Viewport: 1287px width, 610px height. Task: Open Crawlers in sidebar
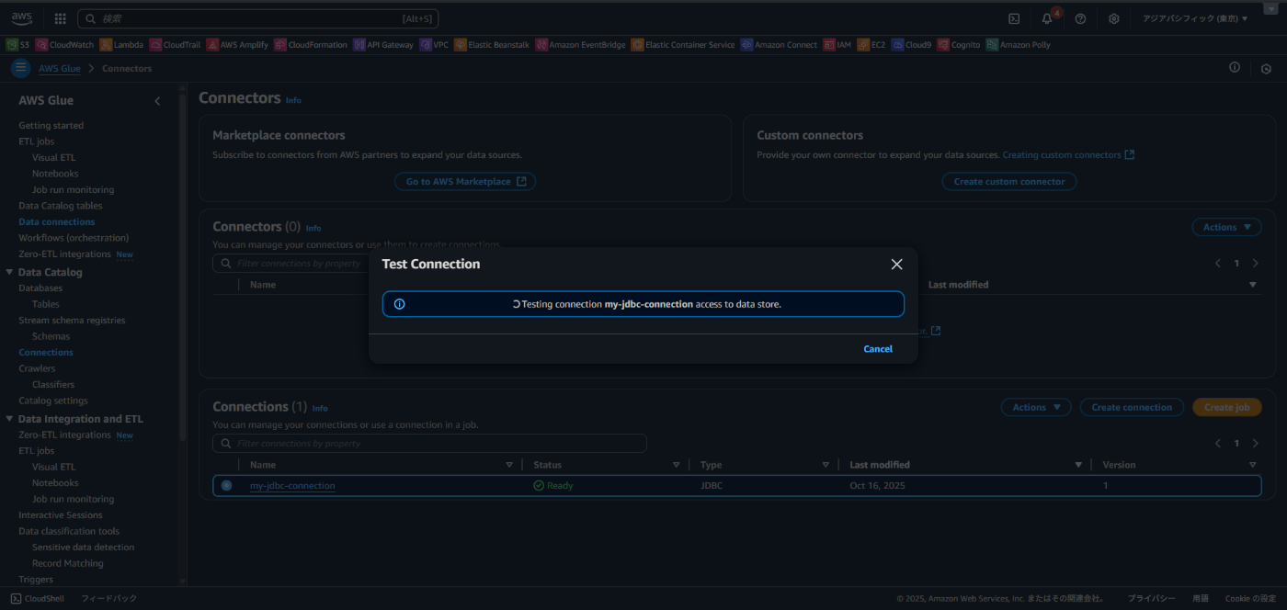[37, 368]
